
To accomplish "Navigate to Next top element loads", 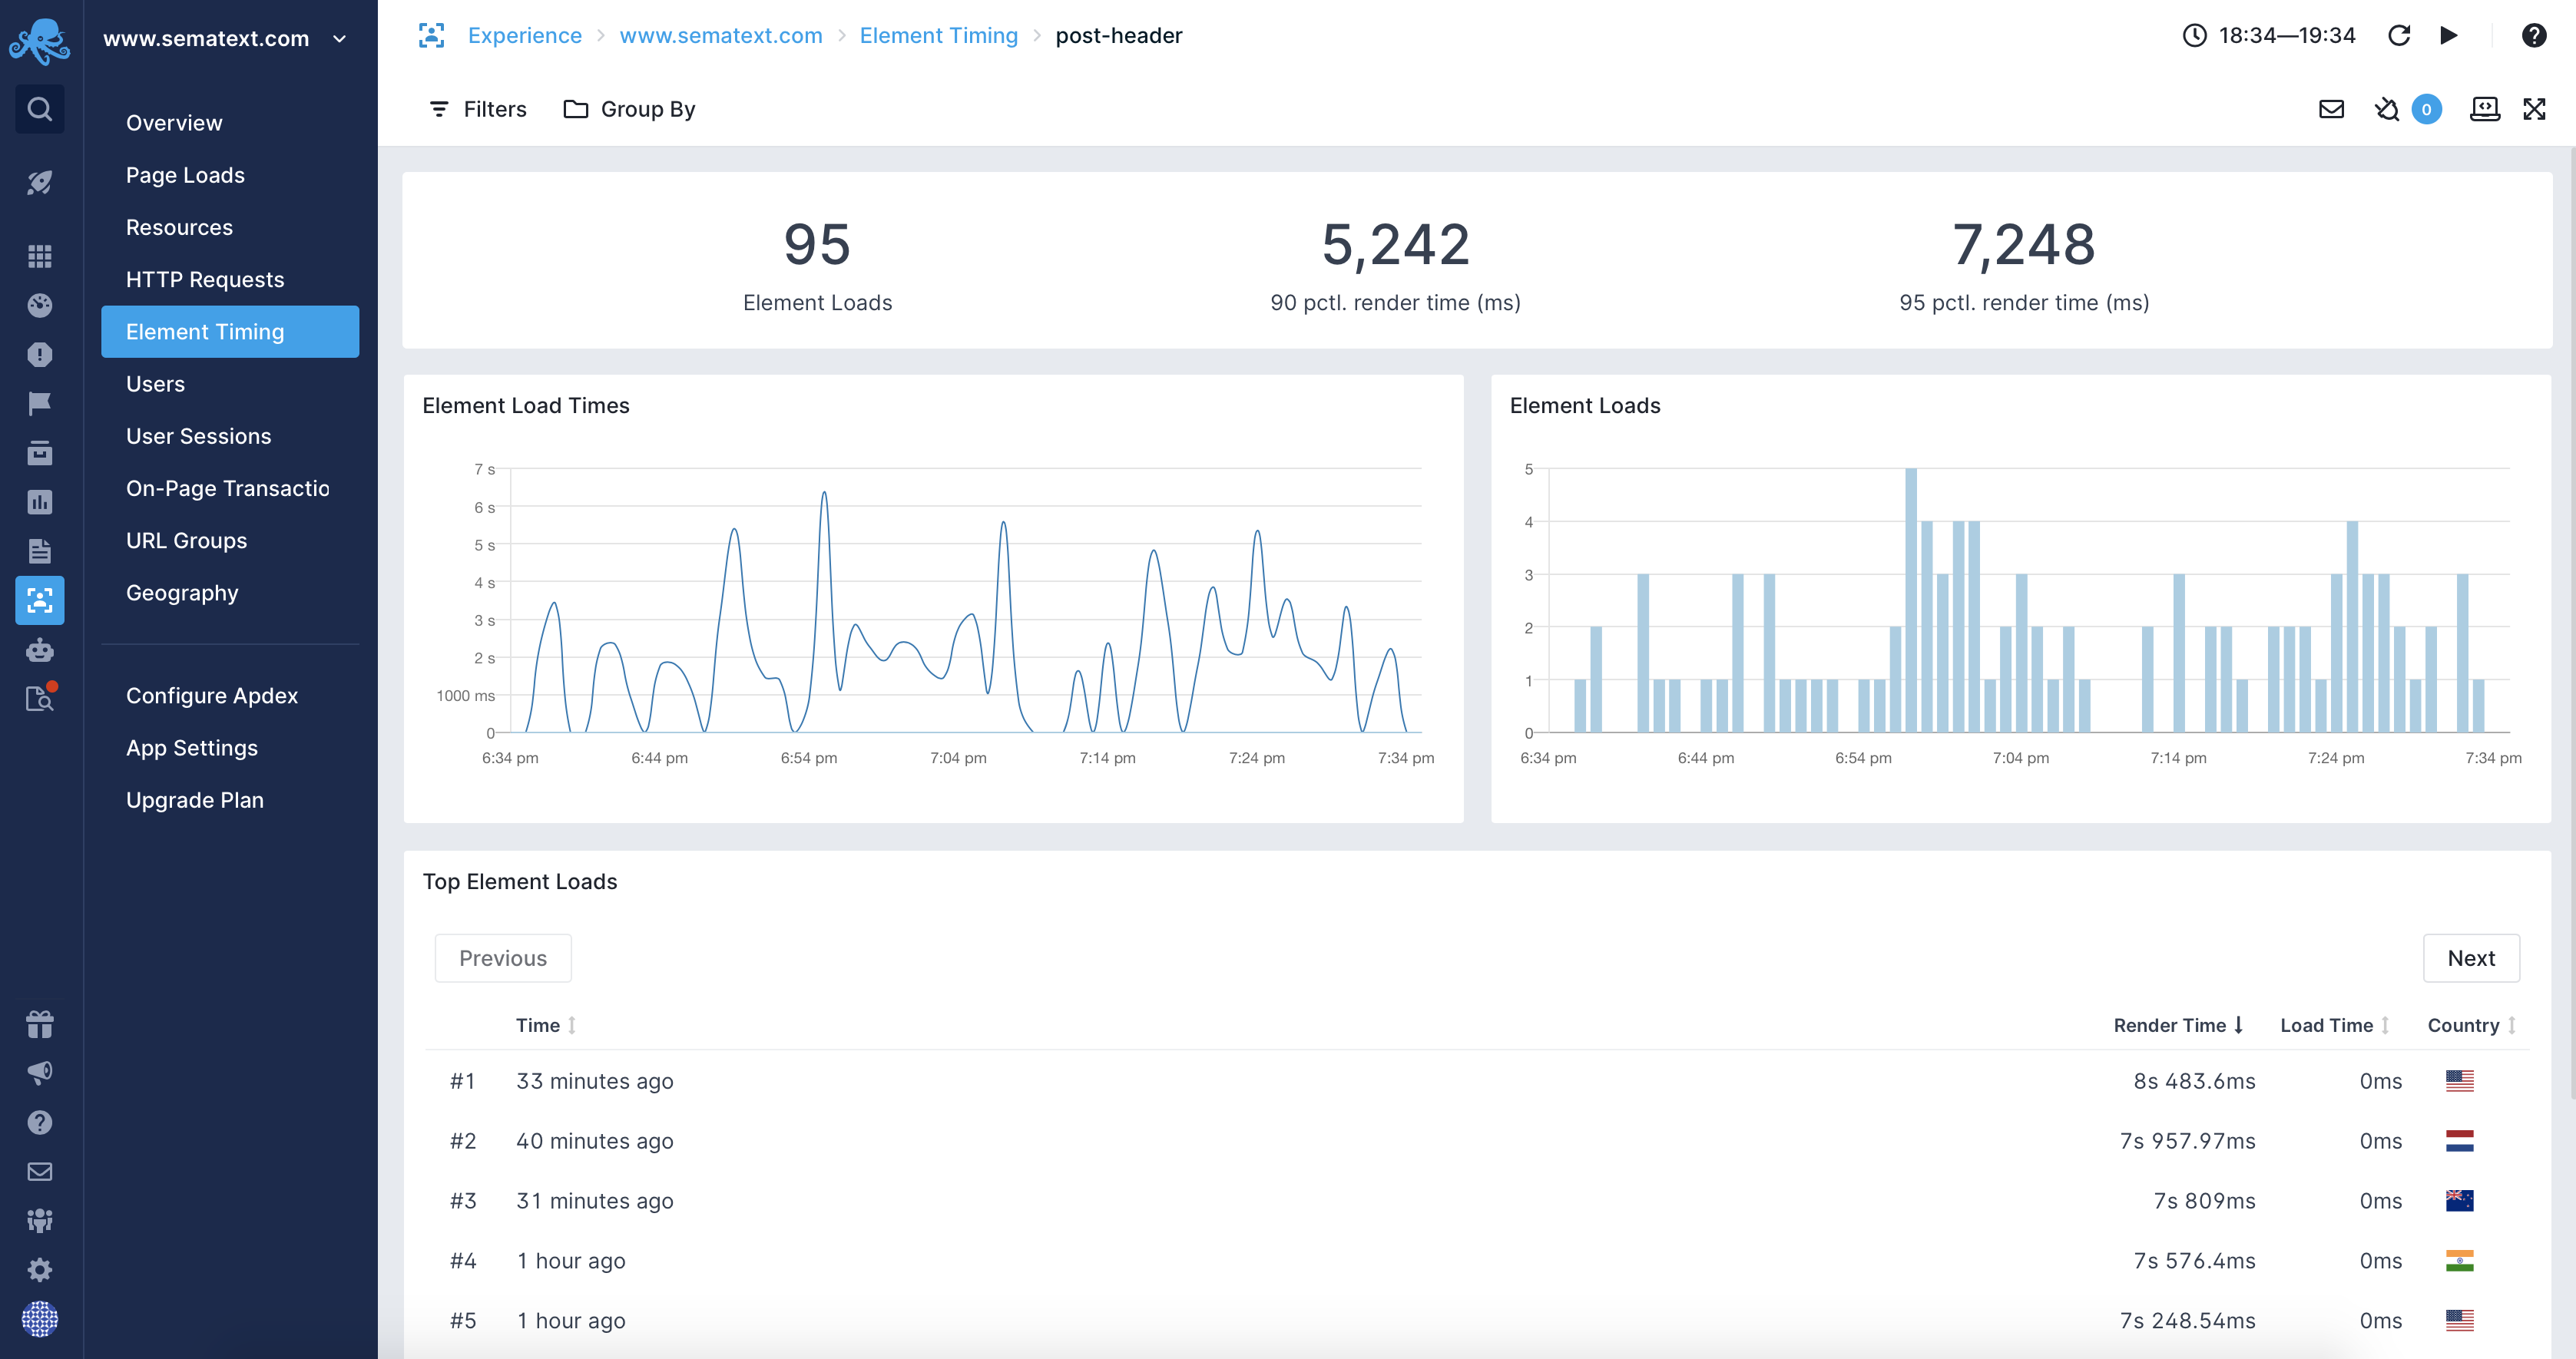I will 2472,957.
